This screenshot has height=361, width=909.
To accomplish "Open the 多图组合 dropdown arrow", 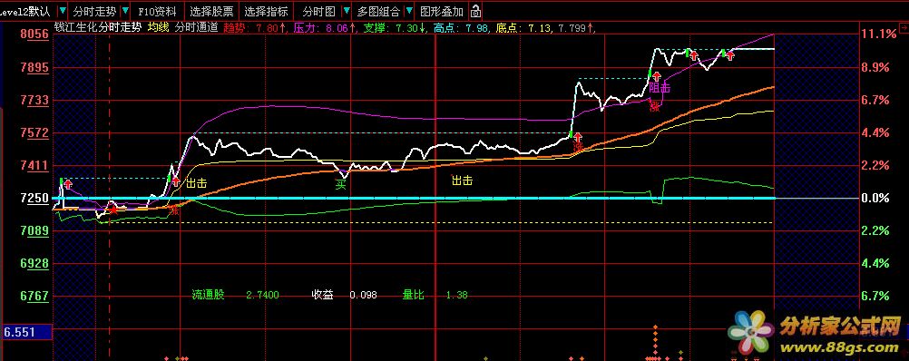I will coord(409,11).
